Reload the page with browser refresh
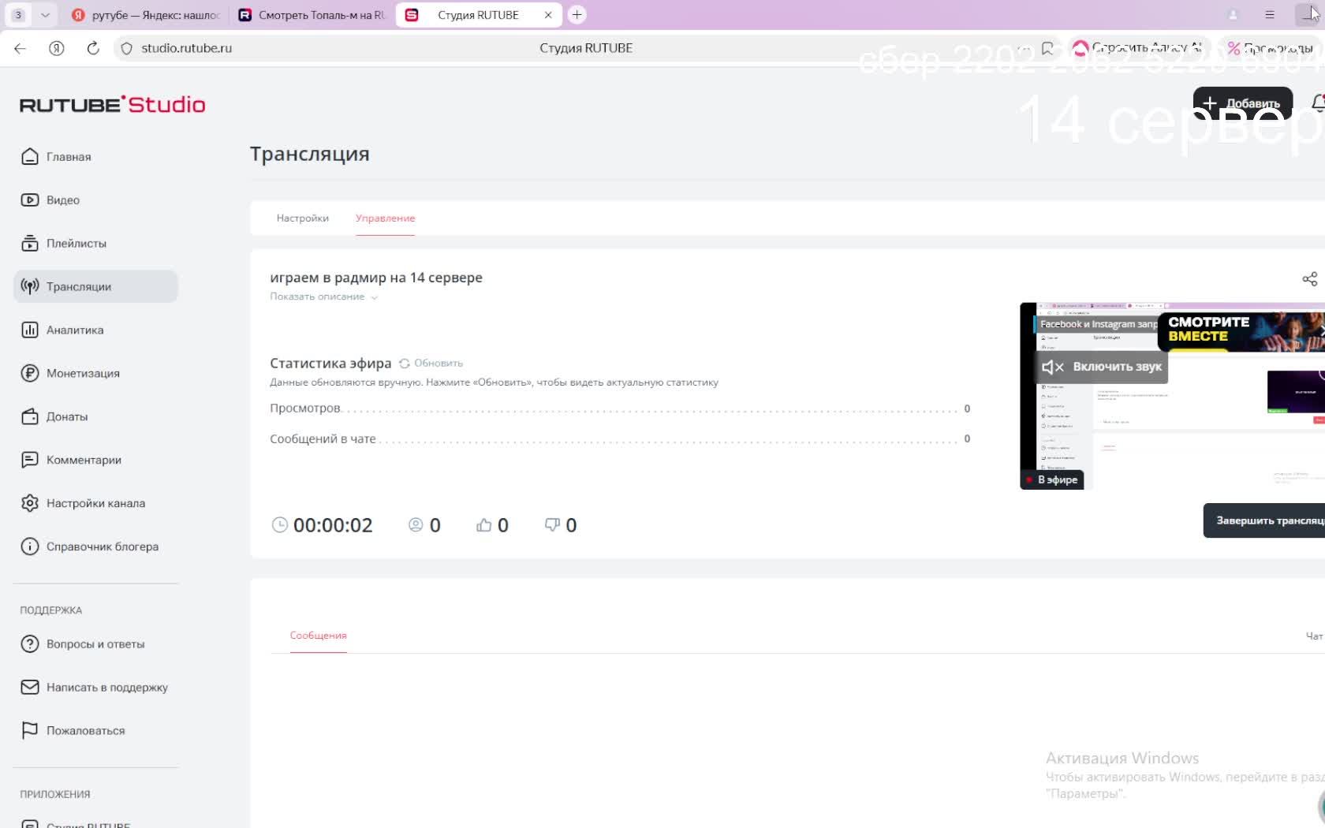This screenshot has height=828, width=1325. pyautogui.click(x=93, y=48)
